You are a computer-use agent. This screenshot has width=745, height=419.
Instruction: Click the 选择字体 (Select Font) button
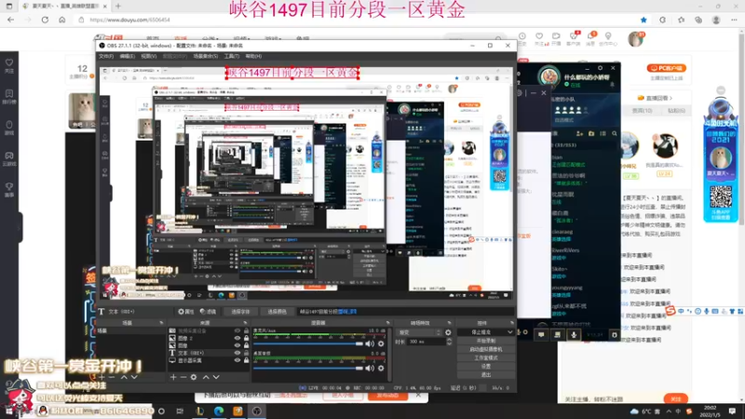(x=240, y=312)
